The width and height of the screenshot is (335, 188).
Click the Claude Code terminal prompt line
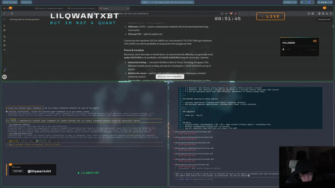[x=226, y=175]
